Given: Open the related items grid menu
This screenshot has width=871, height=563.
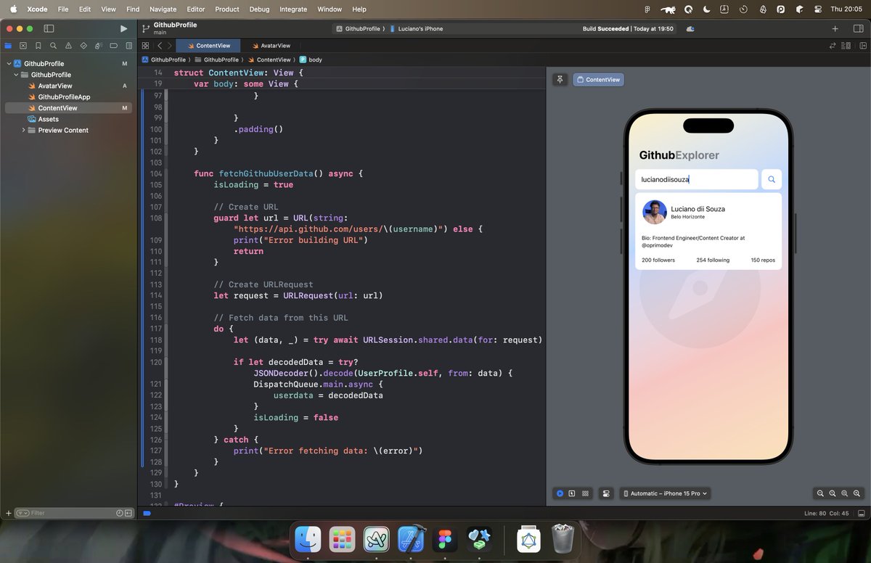Looking at the screenshot, I should click(145, 45).
